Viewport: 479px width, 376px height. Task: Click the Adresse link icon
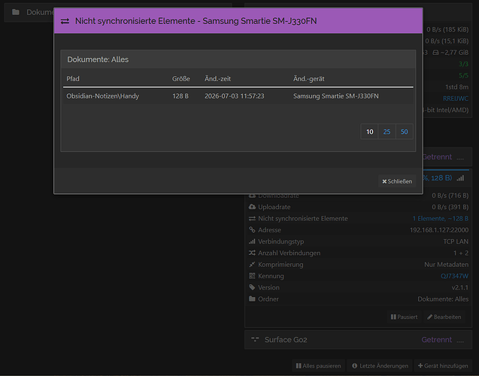tap(252, 229)
